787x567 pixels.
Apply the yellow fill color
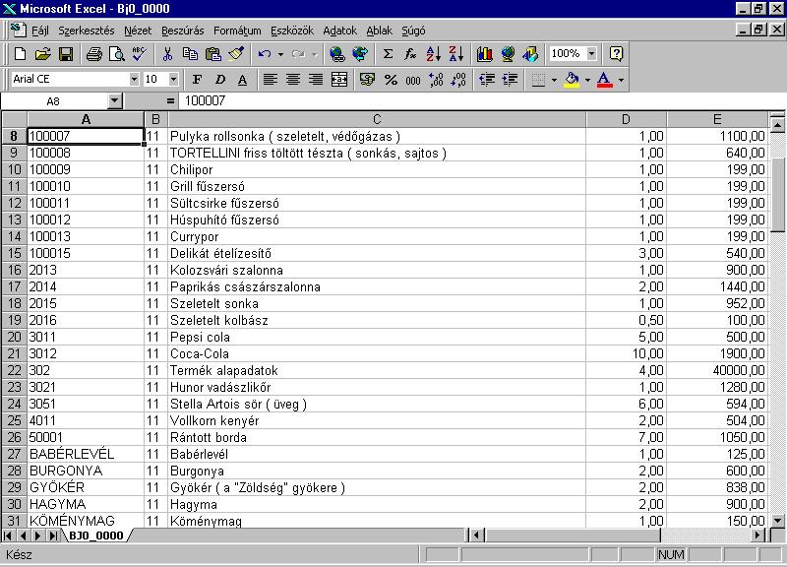coord(572,80)
